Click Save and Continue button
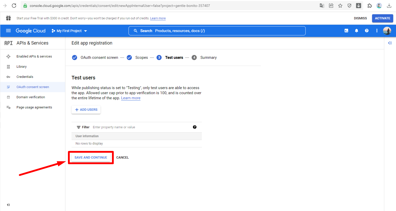396x211 pixels. (x=91, y=158)
